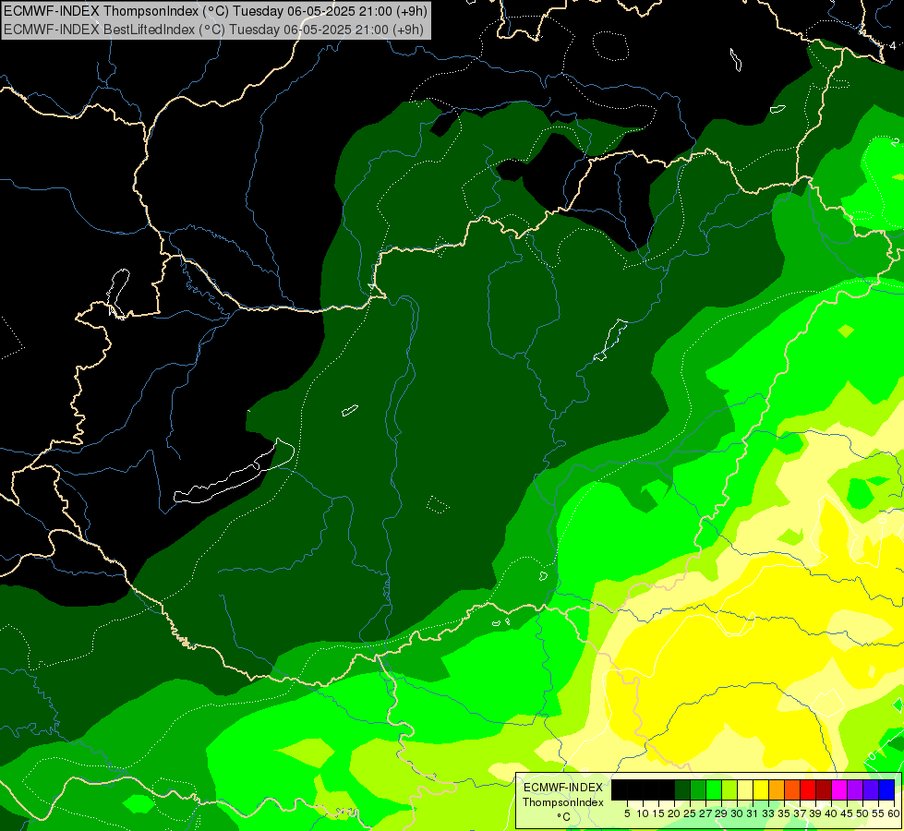Select the black swatch between 15 and 20

coord(667,790)
